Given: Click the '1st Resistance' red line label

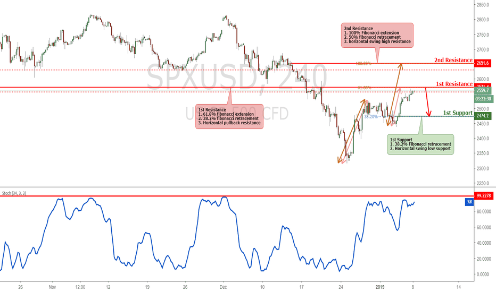Looking at the screenshot, I should (454, 84).
